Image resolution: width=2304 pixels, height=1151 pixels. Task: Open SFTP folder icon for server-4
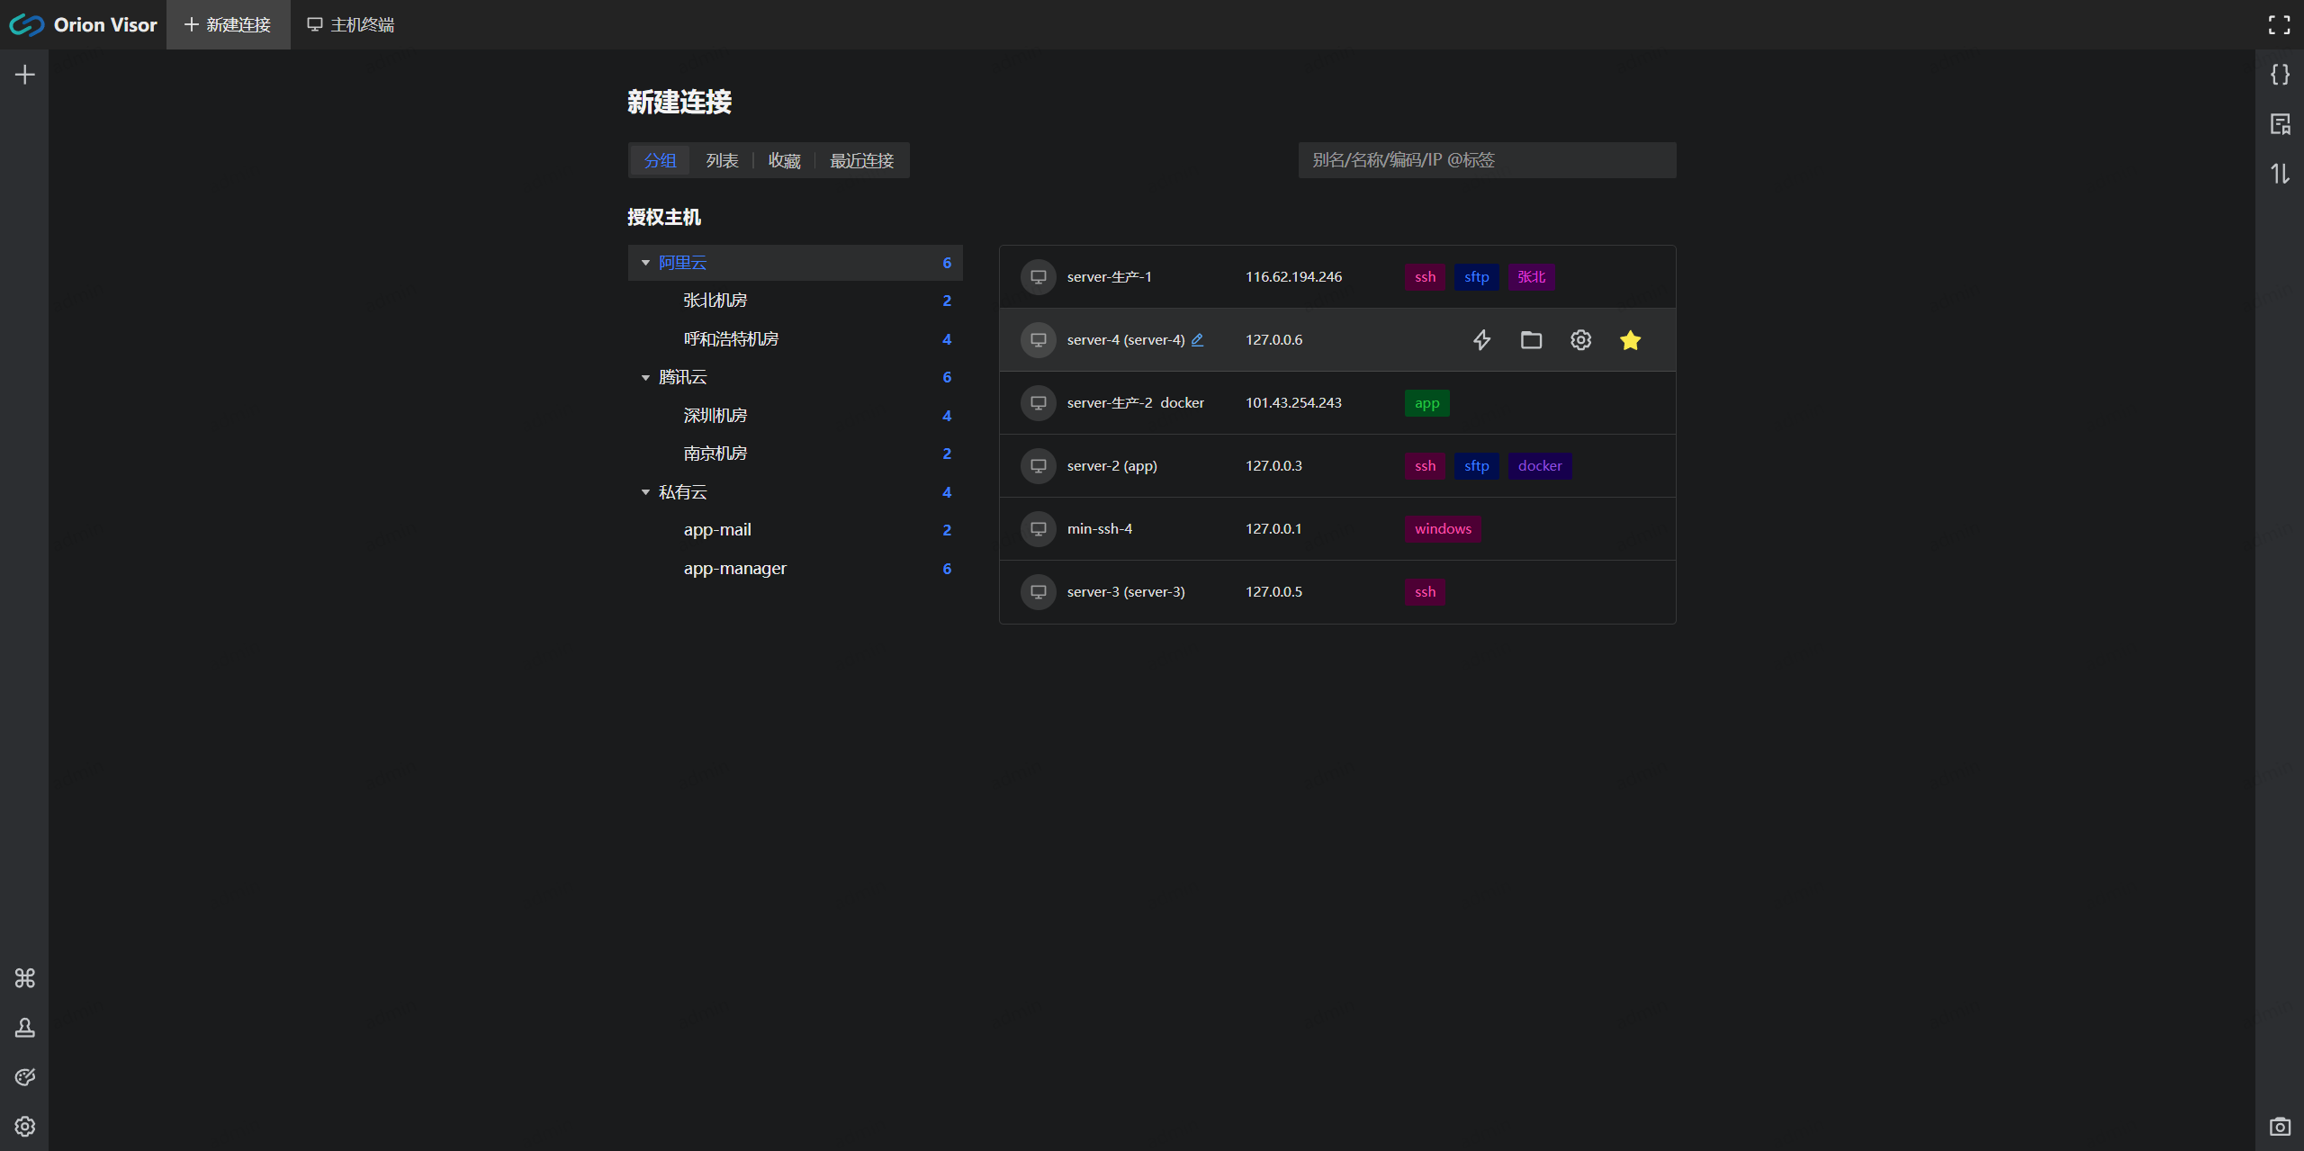[x=1531, y=340]
